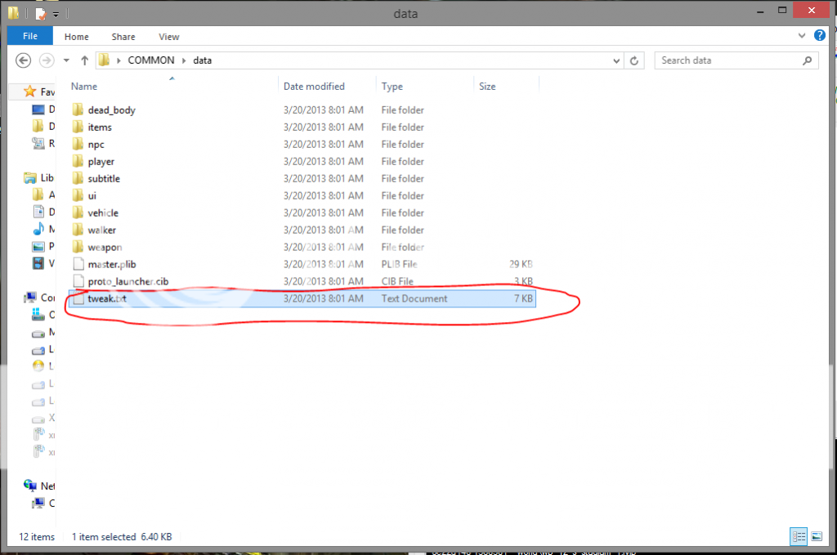Type in the Search data field
The width and height of the screenshot is (837, 555).
[x=727, y=60]
